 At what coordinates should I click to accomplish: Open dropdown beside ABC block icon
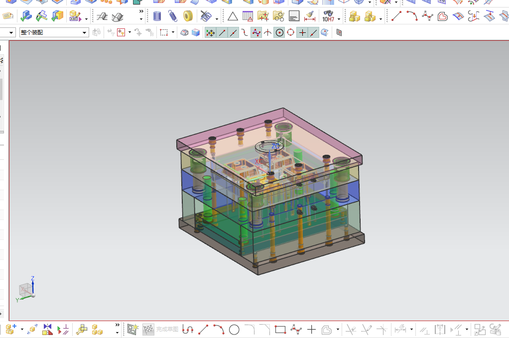click(x=86, y=19)
